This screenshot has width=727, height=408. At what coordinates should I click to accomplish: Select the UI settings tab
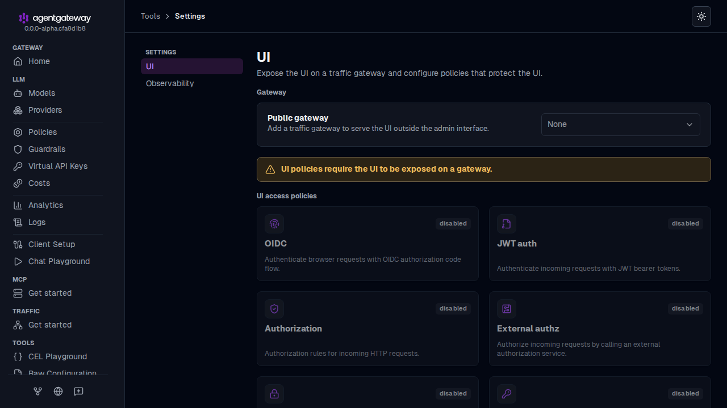[x=192, y=66]
